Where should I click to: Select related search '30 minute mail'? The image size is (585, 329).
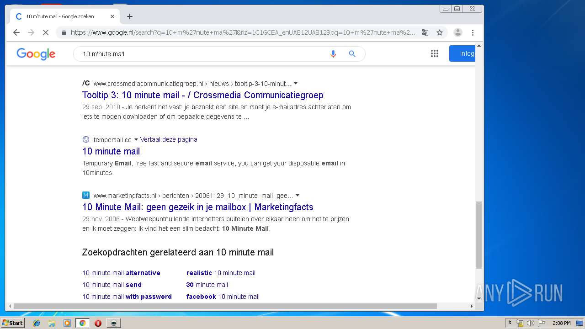[x=207, y=285]
